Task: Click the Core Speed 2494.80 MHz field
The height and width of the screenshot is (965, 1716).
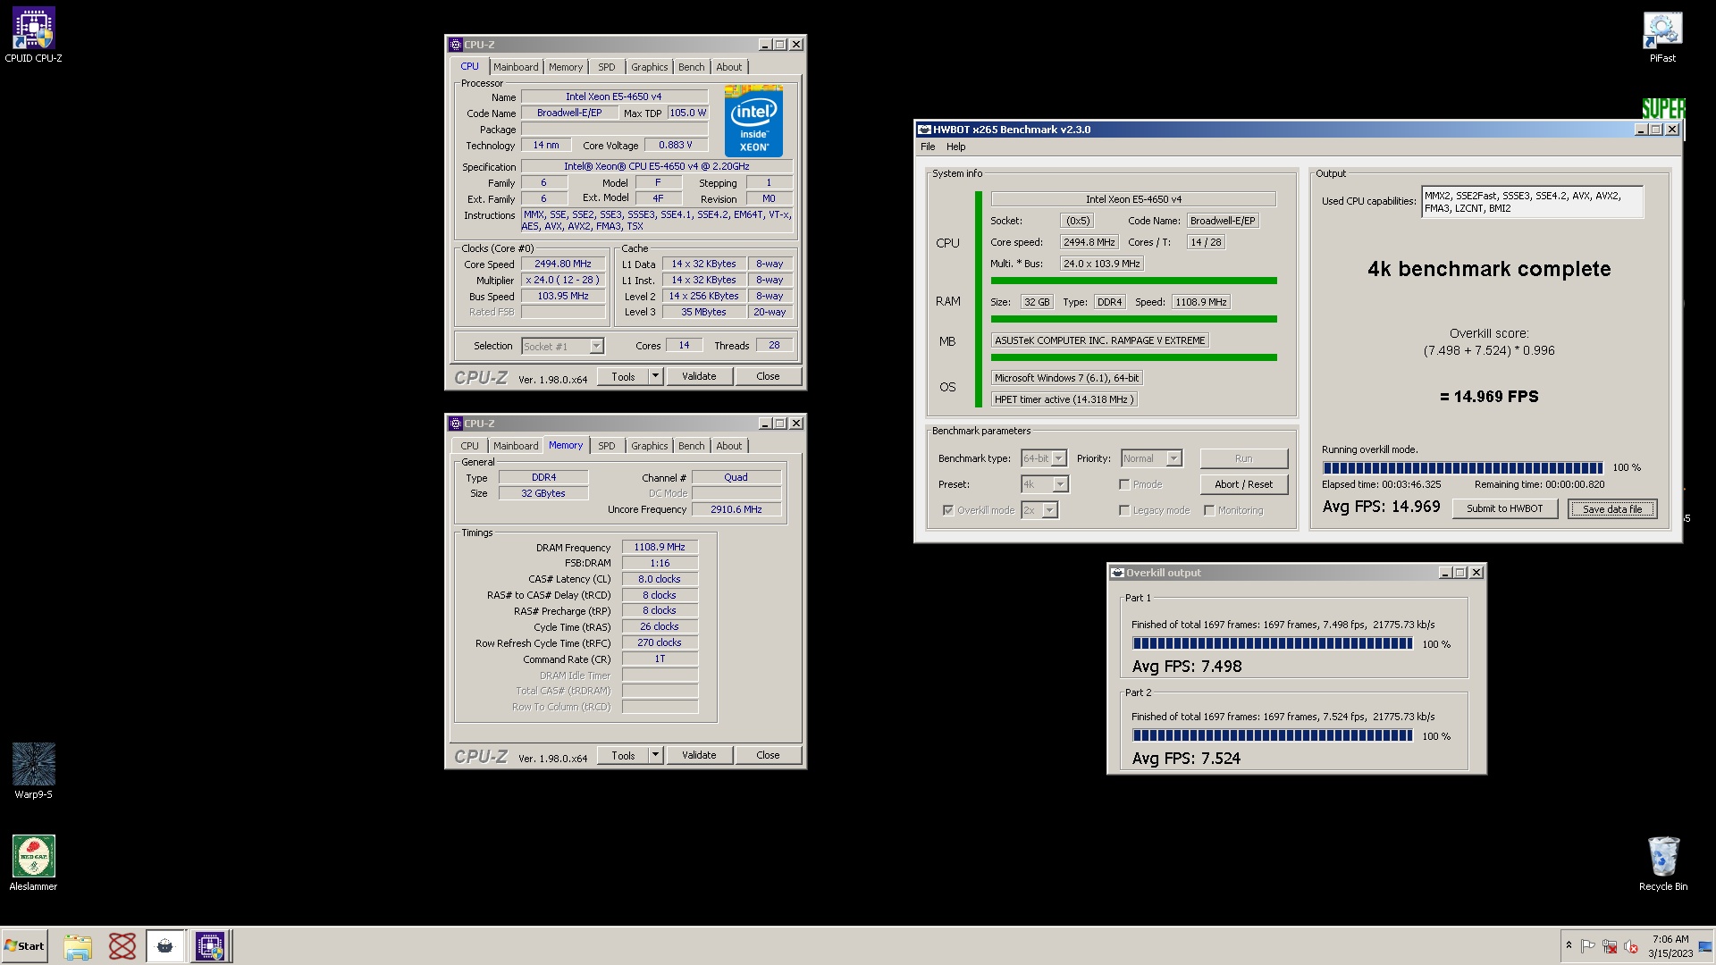Action: [x=563, y=264]
